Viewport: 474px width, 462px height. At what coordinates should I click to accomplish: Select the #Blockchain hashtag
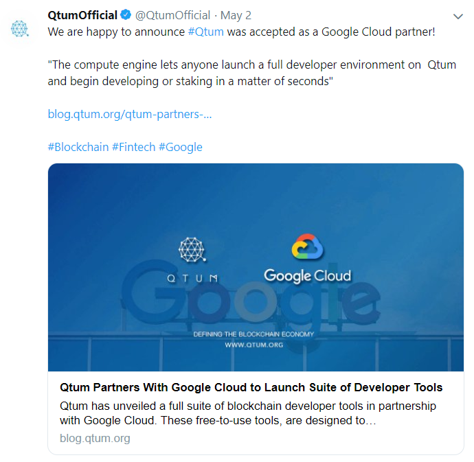coord(78,147)
